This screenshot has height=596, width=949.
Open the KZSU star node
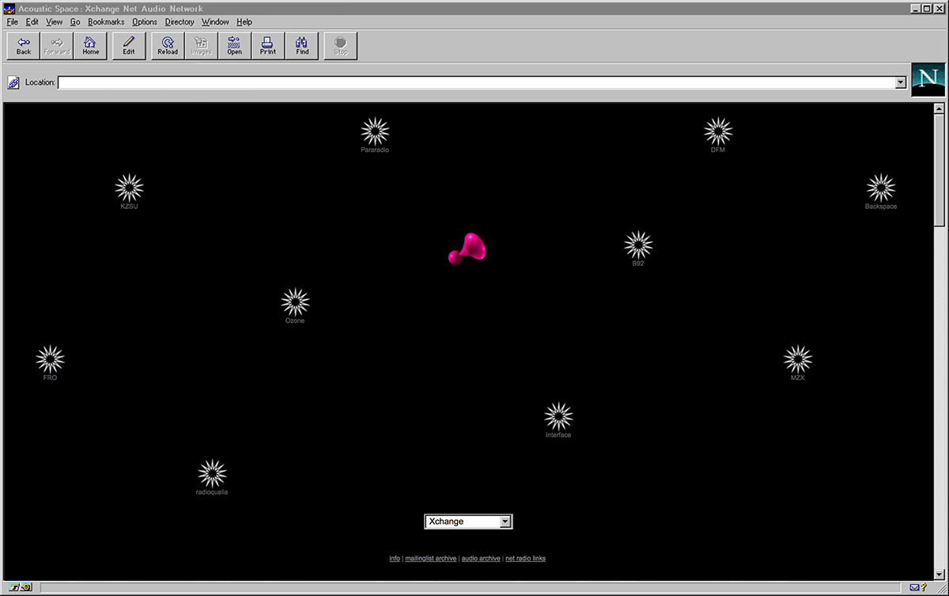129,188
